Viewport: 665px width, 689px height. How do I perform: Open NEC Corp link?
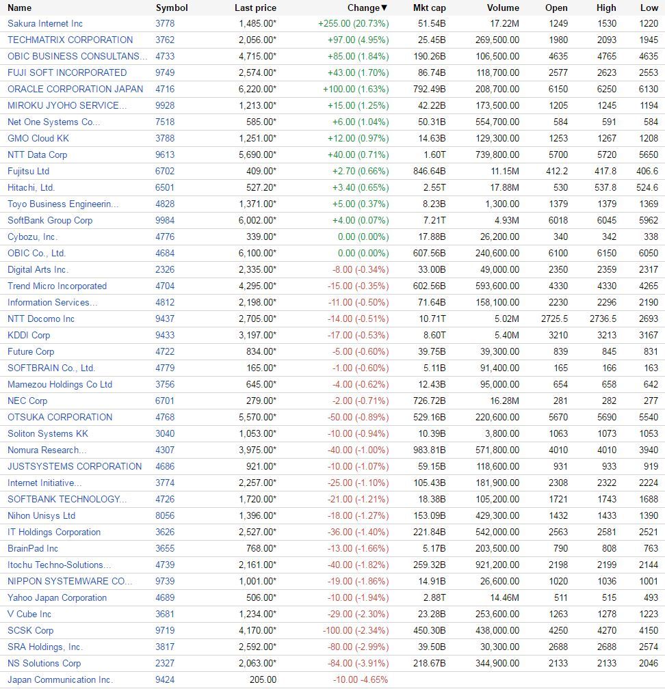click(x=27, y=401)
